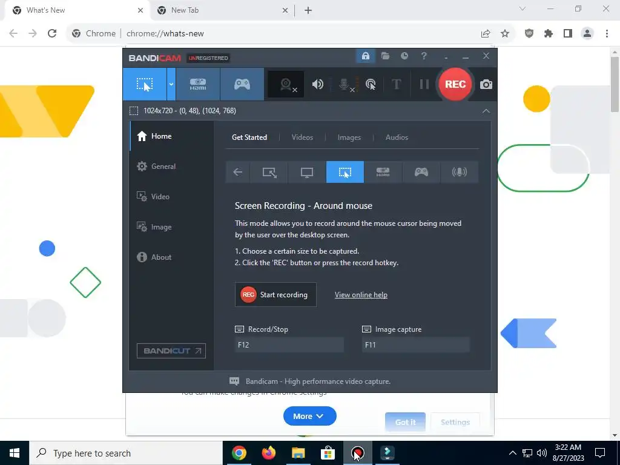The image size is (620, 465).
Task: Open Home section in sidebar
Action: pyautogui.click(x=171, y=136)
